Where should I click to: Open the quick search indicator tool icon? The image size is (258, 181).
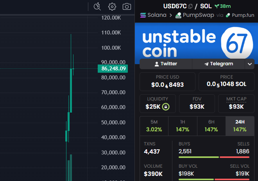(x=97, y=7)
